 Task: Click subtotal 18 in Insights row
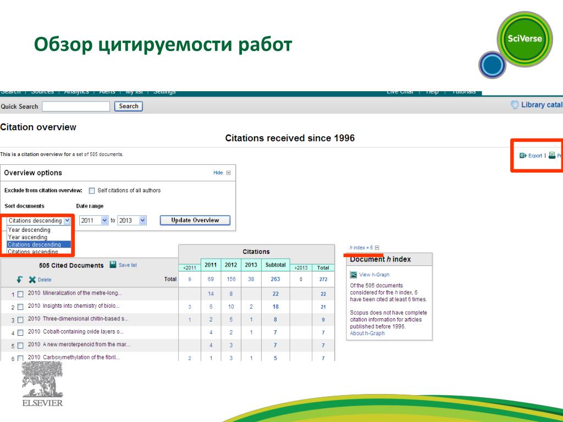(x=275, y=307)
